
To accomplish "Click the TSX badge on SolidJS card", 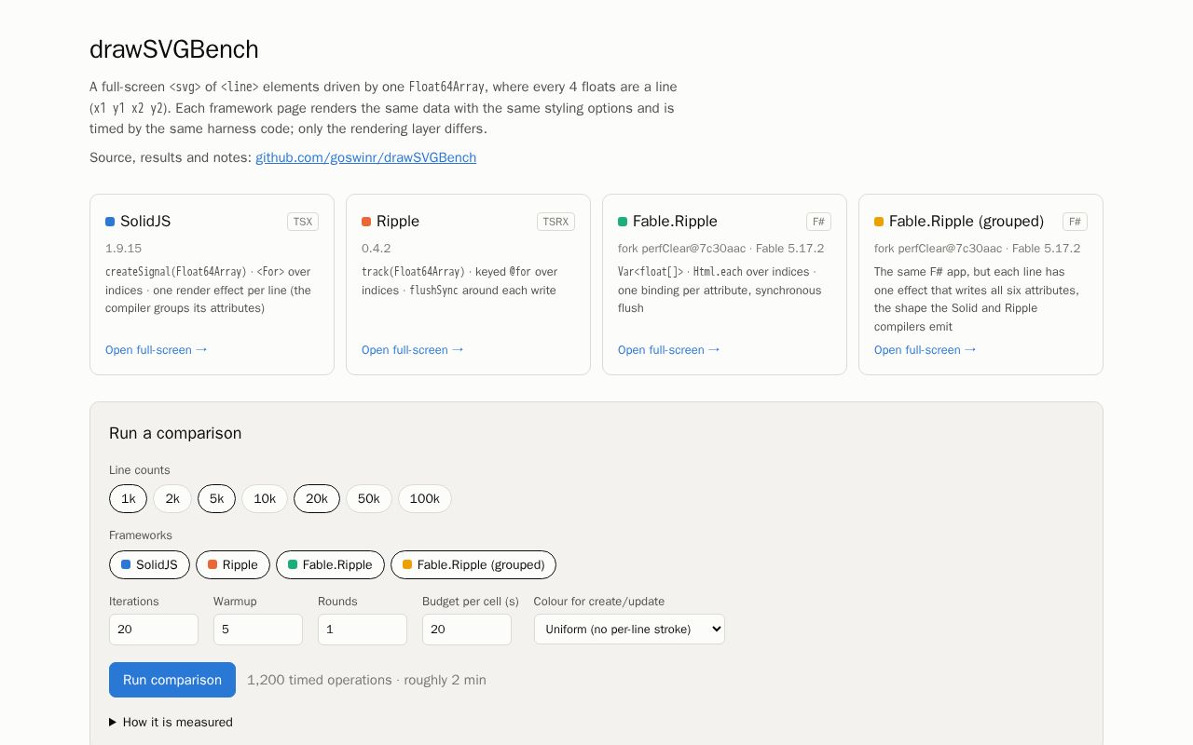I will (x=303, y=222).
